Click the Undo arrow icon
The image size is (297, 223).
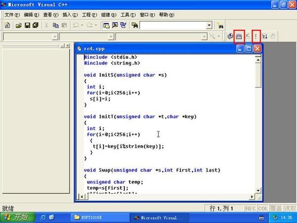[x=76, y=25]
